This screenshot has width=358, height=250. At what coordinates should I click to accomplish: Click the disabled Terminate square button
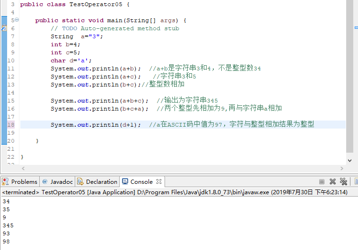pos(322,181)
